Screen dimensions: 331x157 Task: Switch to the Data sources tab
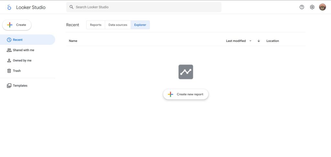(x=118, y=25)
